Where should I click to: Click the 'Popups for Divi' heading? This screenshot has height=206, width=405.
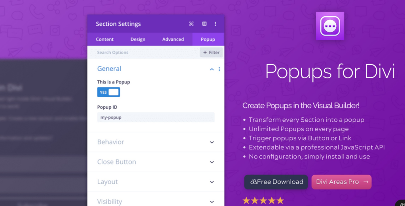coord(330,72)
